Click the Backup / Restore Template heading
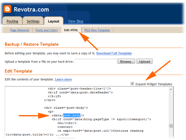Viewport: 186px width, 140px height. (32, 44)
